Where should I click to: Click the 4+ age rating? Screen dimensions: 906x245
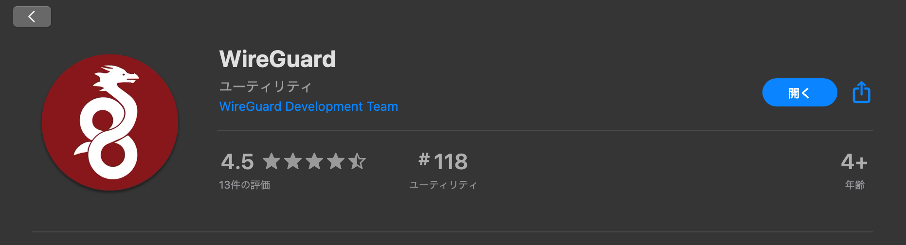(x=854, y=161)
